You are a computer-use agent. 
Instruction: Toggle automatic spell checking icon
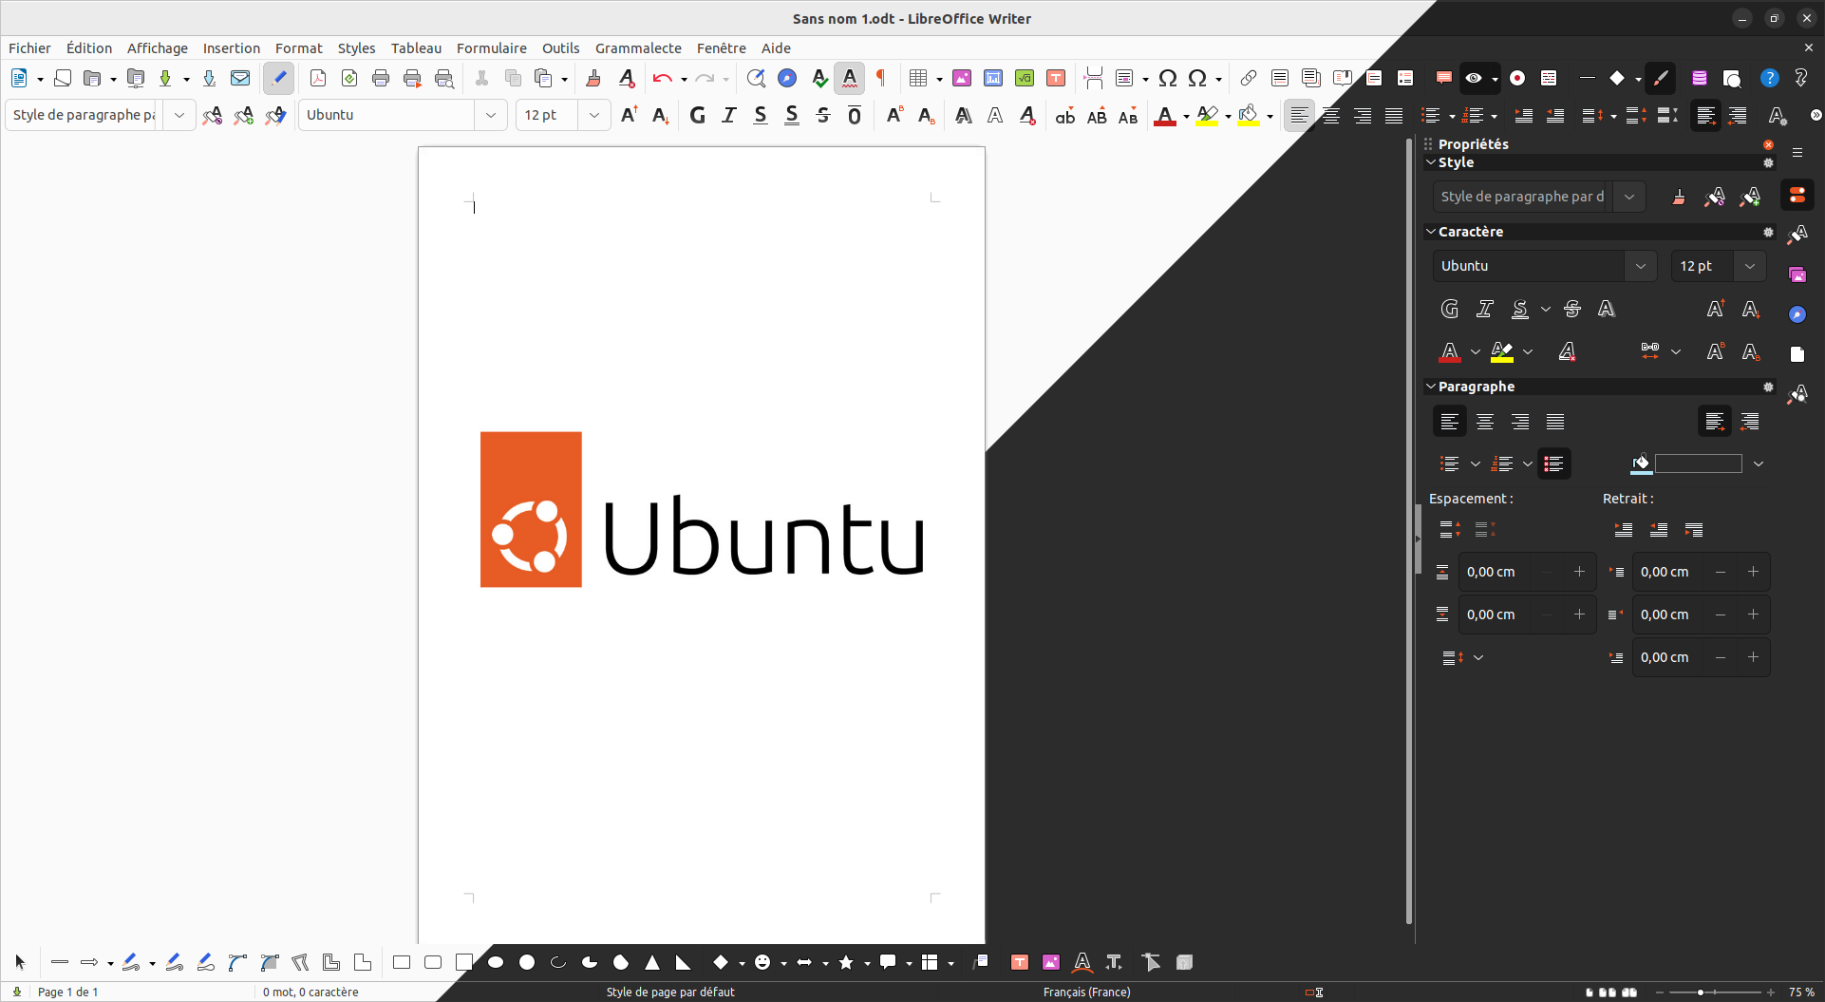point(850,78)
